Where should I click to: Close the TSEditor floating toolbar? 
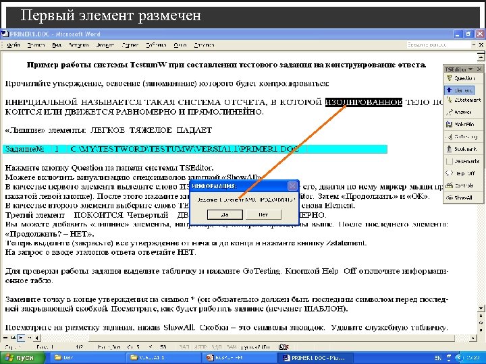[x=479, y=69]
